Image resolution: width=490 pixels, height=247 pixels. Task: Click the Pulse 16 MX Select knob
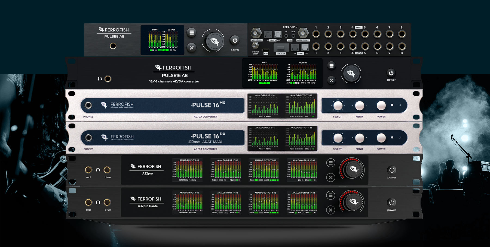click(338, 106)
